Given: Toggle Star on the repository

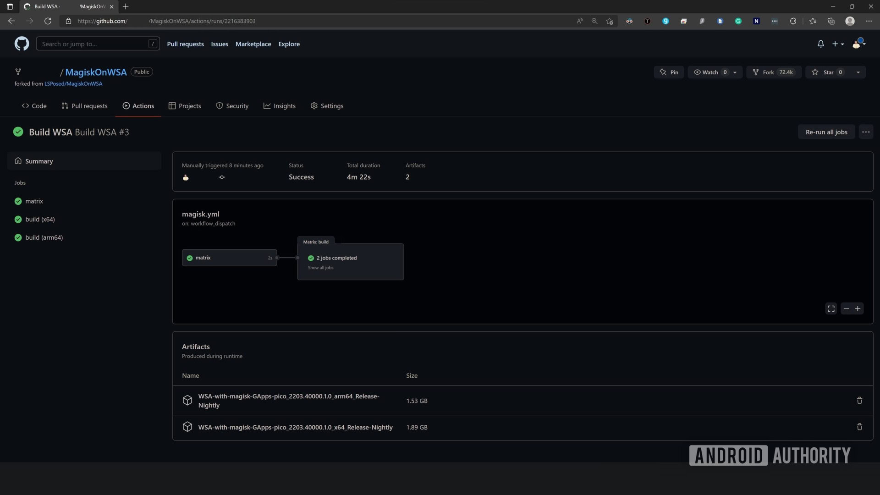Looking at the screenshot, I should click(x=827, y=72).
